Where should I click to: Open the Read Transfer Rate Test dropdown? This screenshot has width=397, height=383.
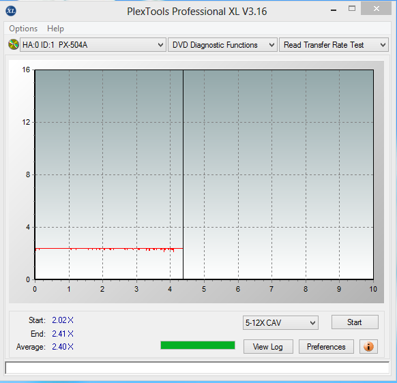334,45
